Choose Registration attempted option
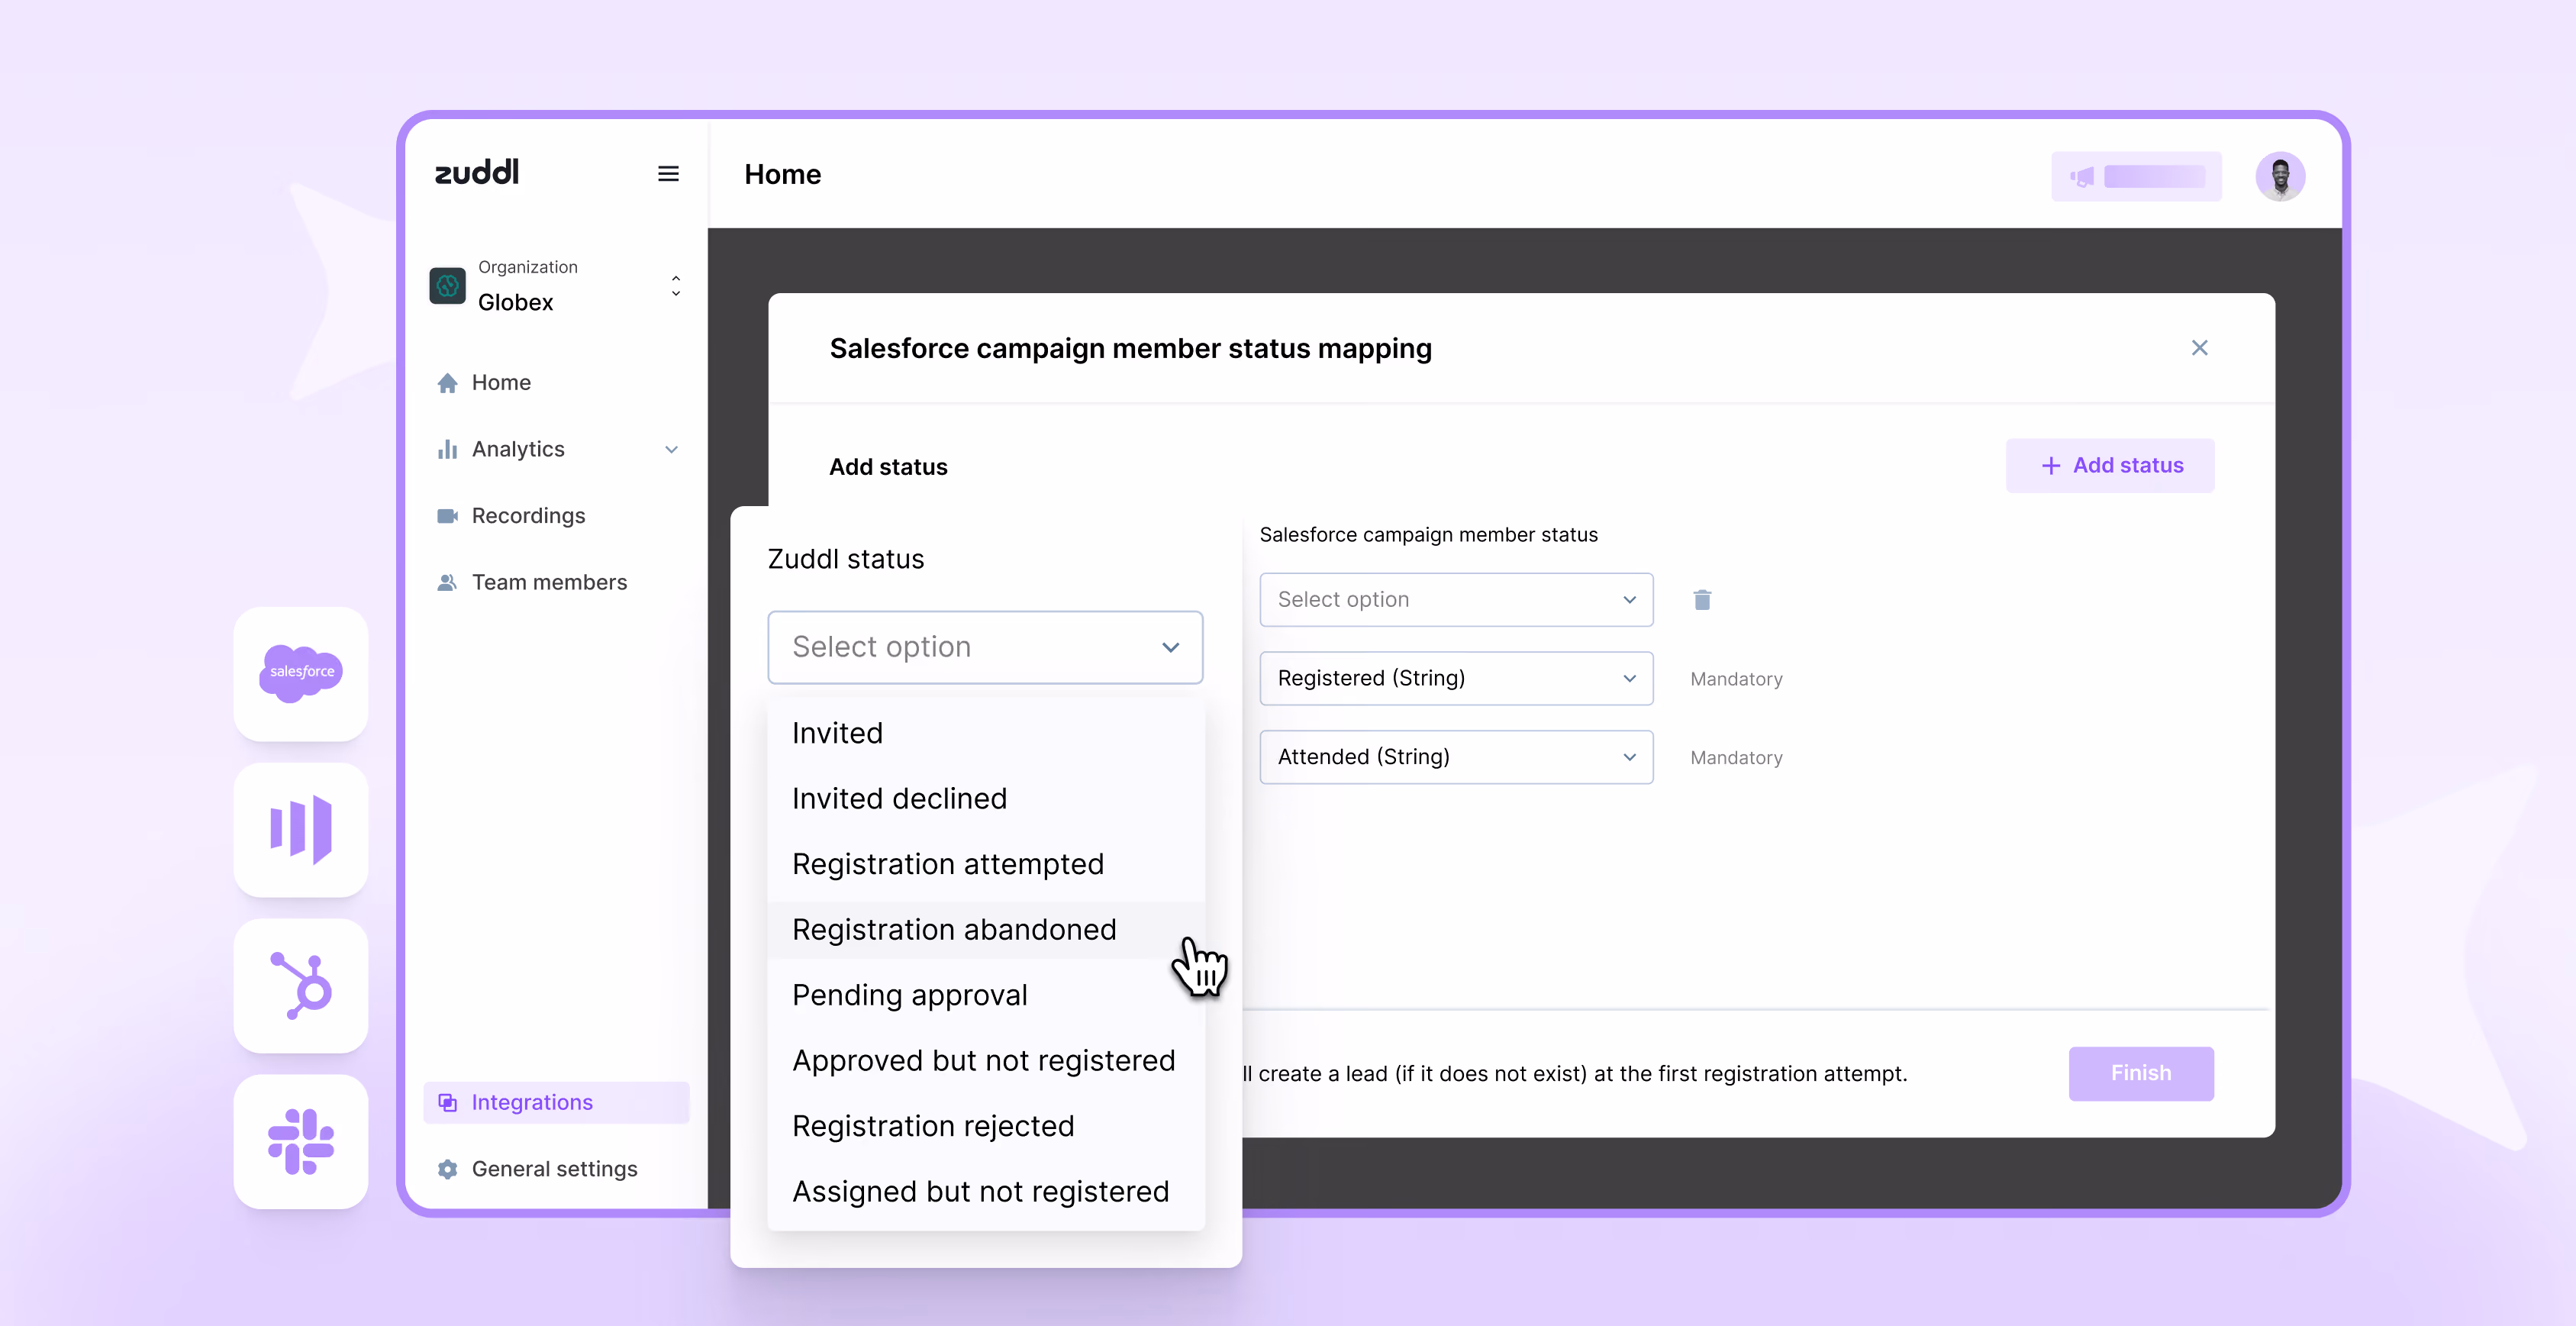 [x=985, y=864]
